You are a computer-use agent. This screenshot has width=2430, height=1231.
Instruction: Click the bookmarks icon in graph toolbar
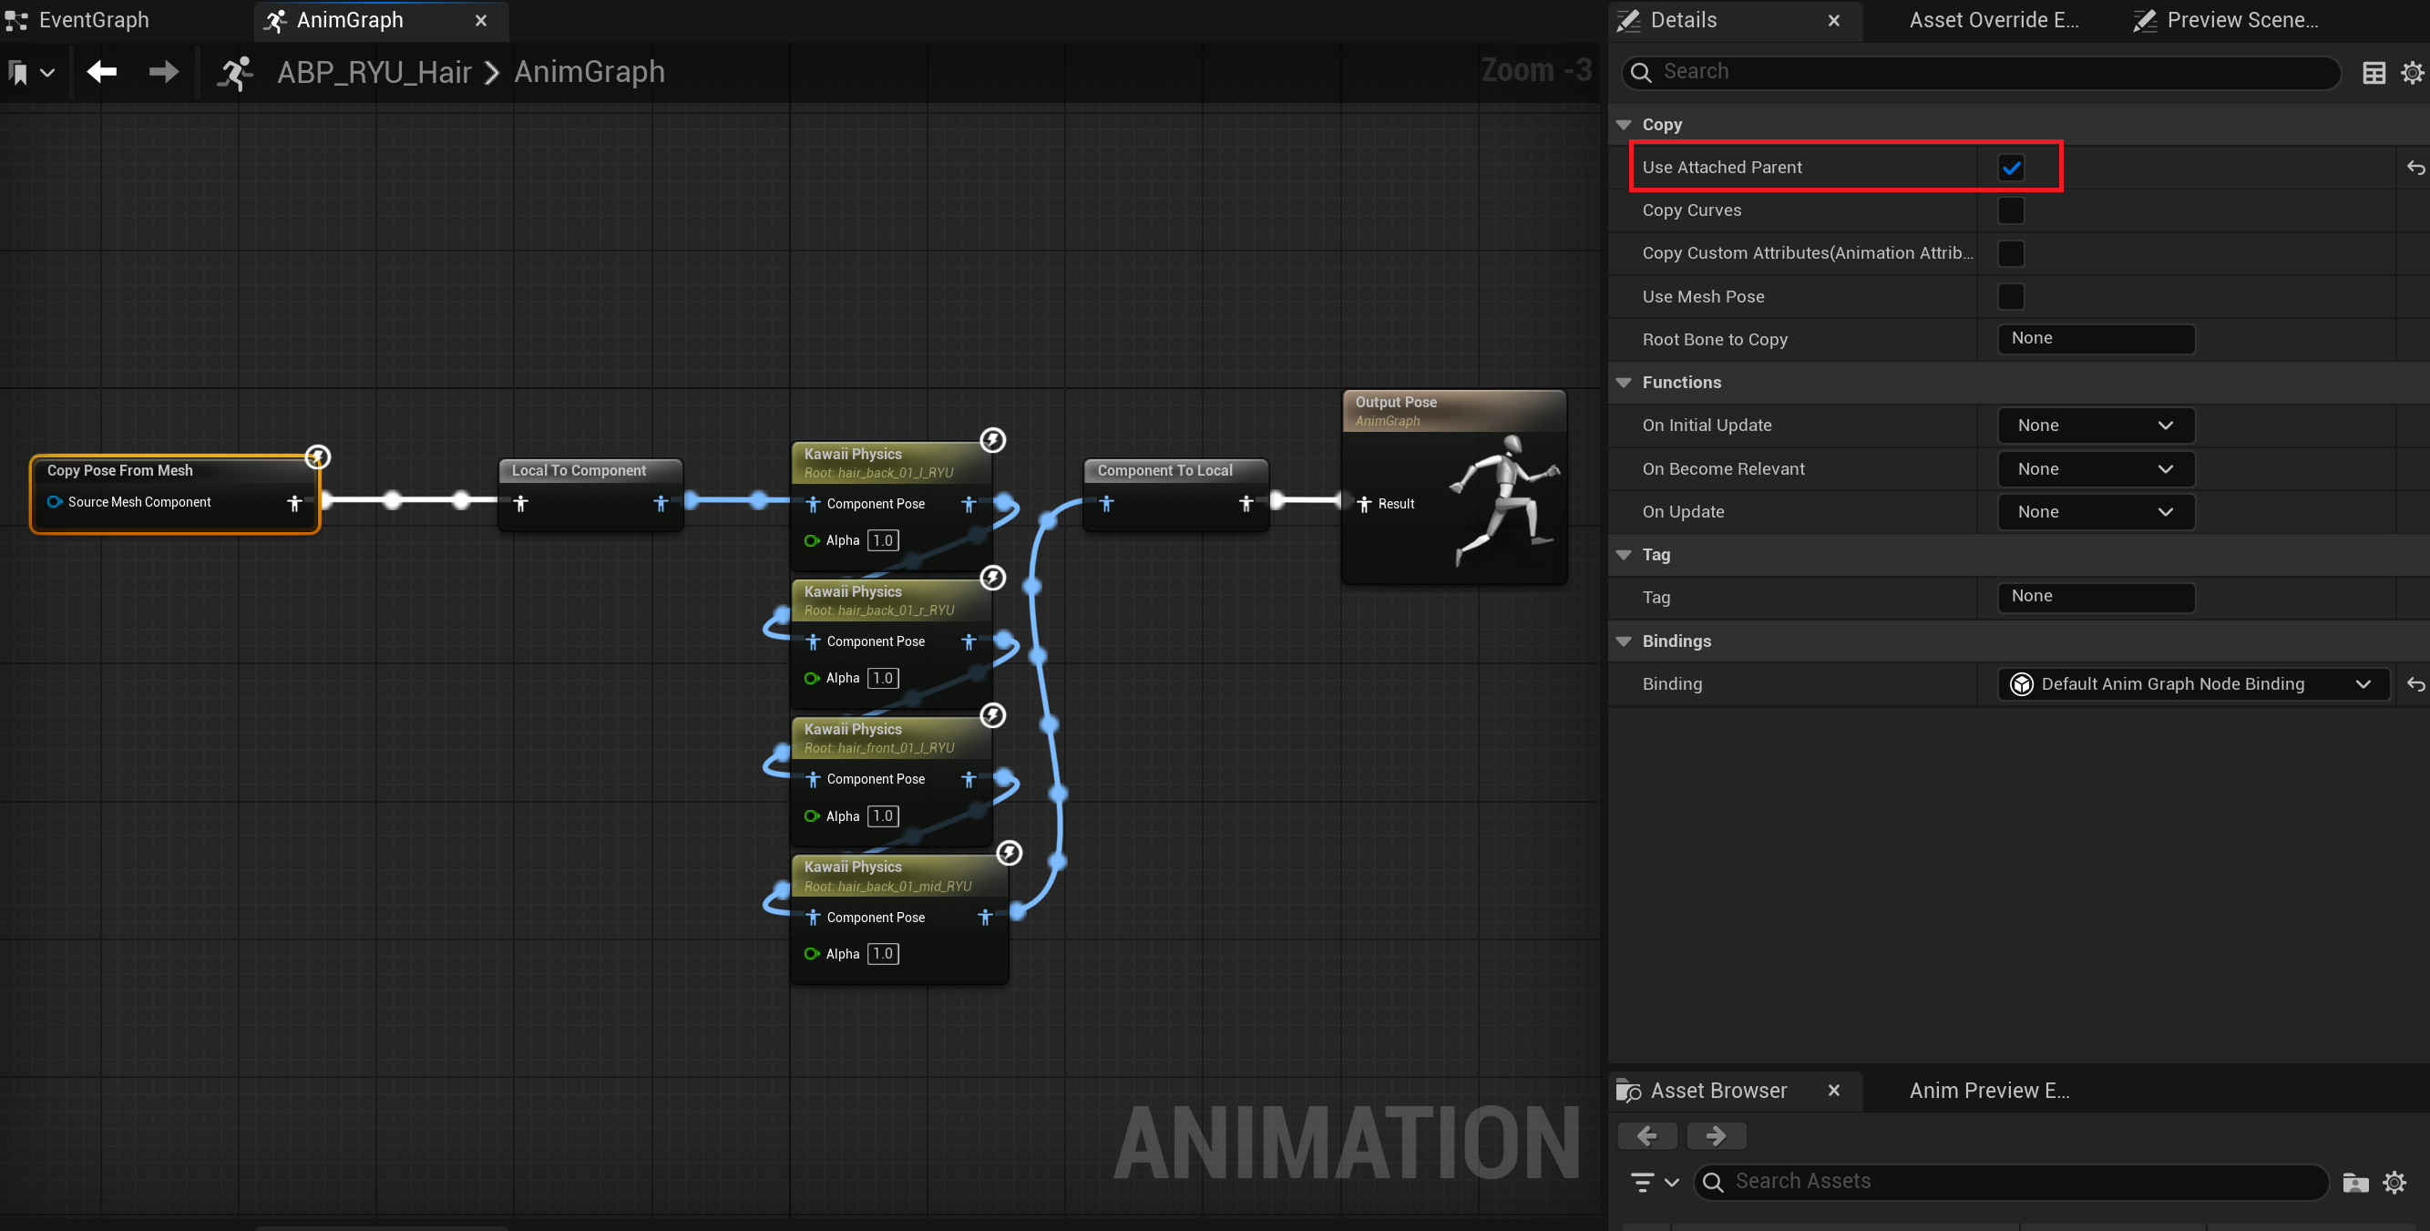(x=19, y=73)
